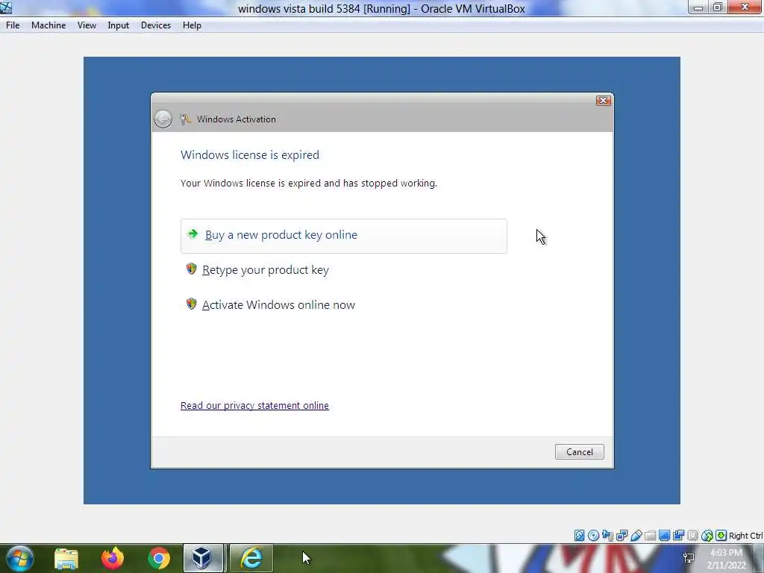Click the Windows license is expired heading
Viewport: 764px width, 573px height.
pos(250,155)
